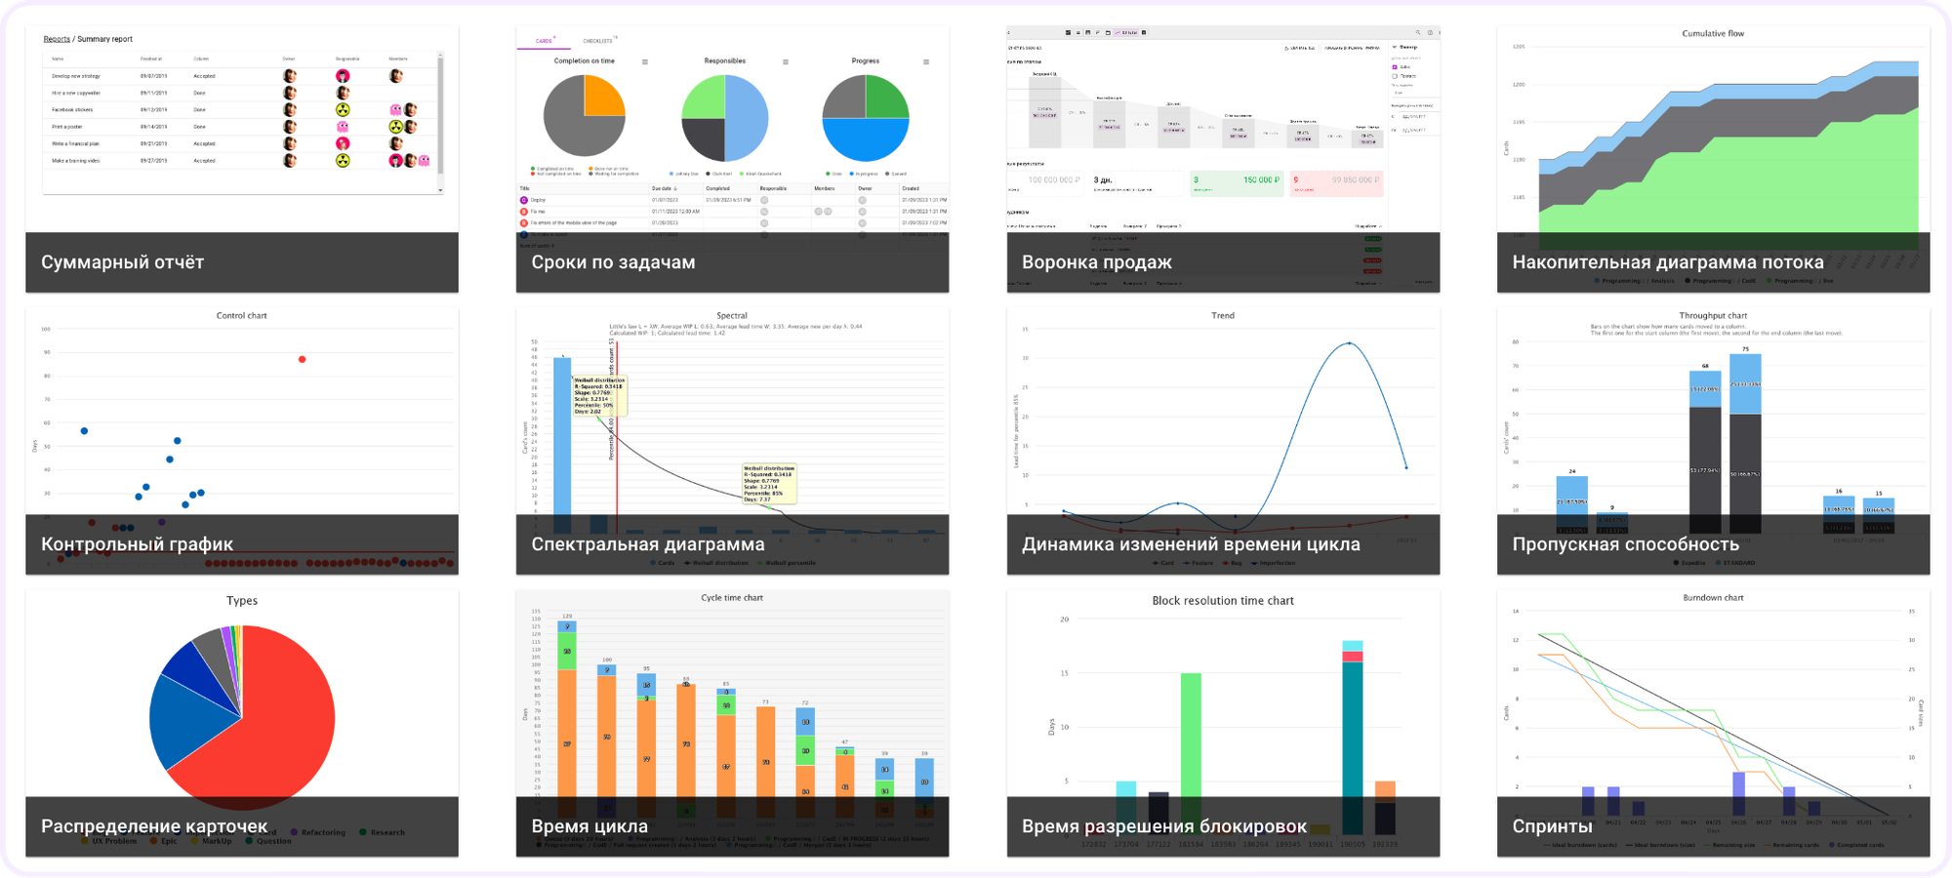Viewport: 1952px width, 878px height.
Task: Open the Fix me card row
Action: [732, 211]
